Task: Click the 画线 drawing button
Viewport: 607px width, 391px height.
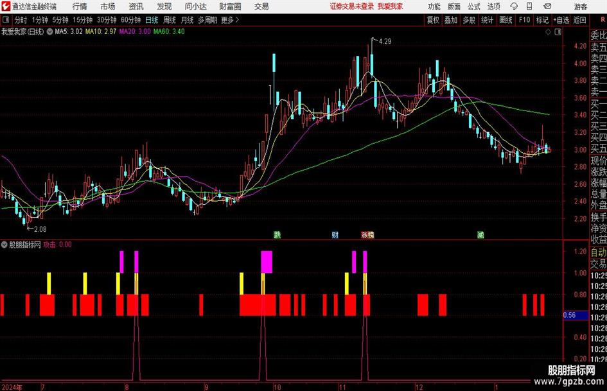Action: tap(506, 20)
